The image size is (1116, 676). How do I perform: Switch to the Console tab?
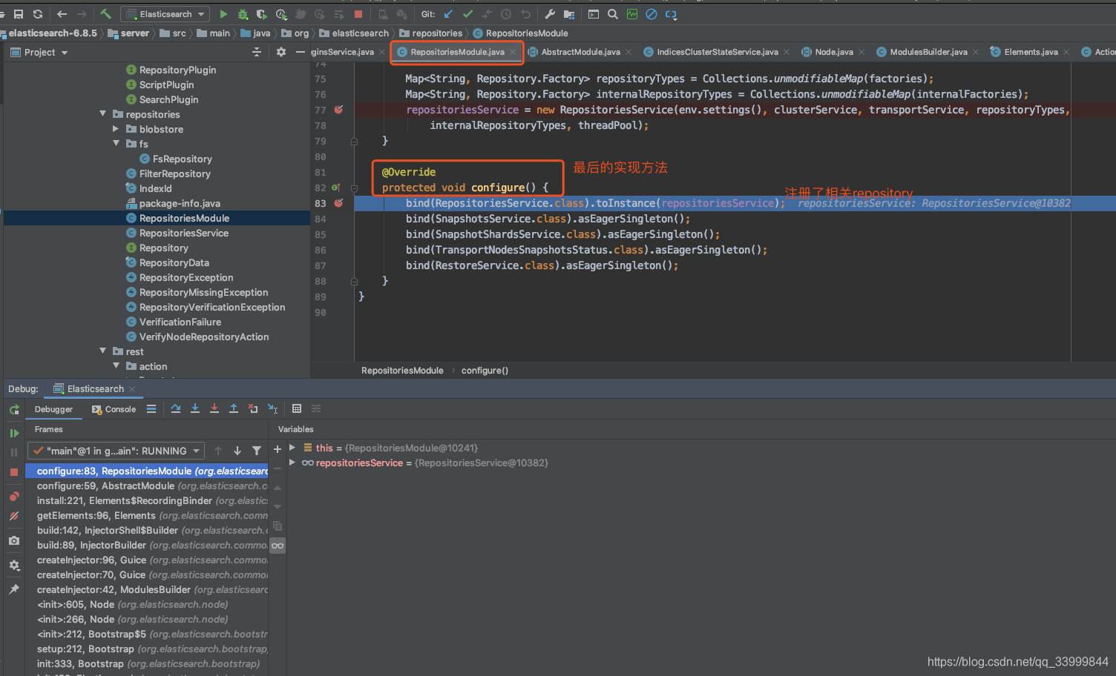(x=121, y=409)
